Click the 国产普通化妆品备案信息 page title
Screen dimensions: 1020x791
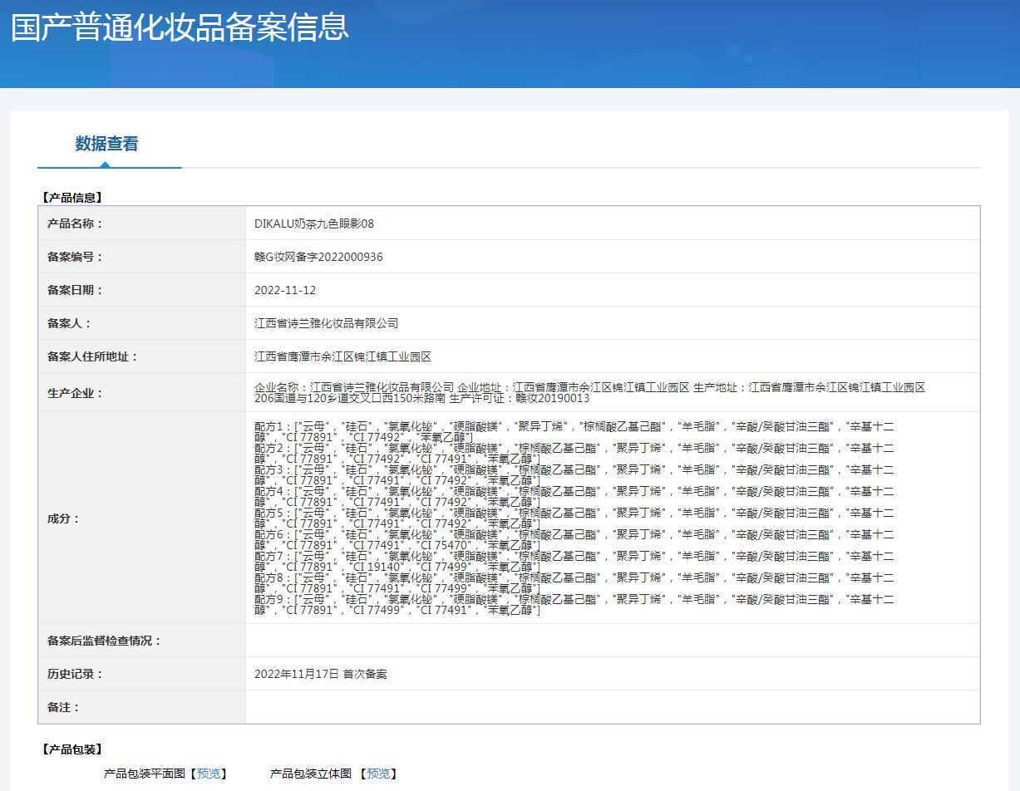[x=180, y=27]
